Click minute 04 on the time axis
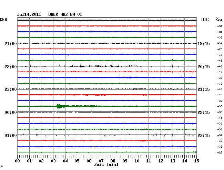Screen dimensions: 224x170 point(65,161)
